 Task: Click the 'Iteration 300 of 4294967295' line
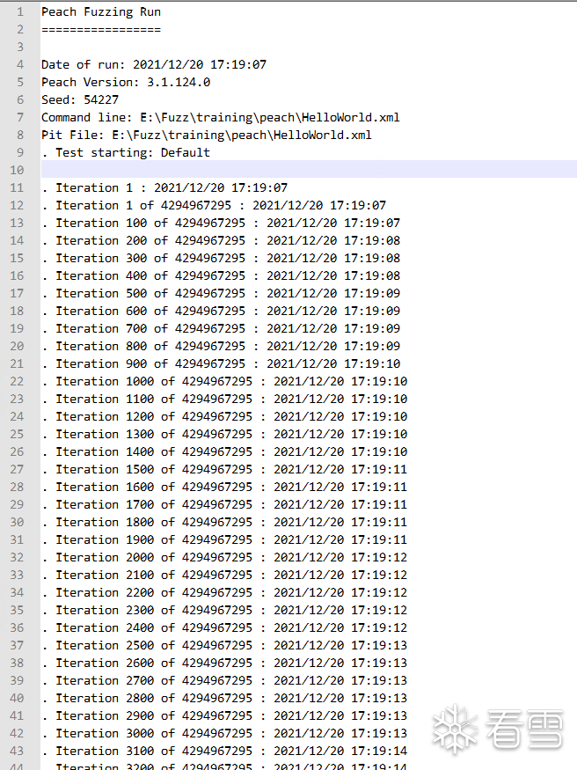point(220,259)
